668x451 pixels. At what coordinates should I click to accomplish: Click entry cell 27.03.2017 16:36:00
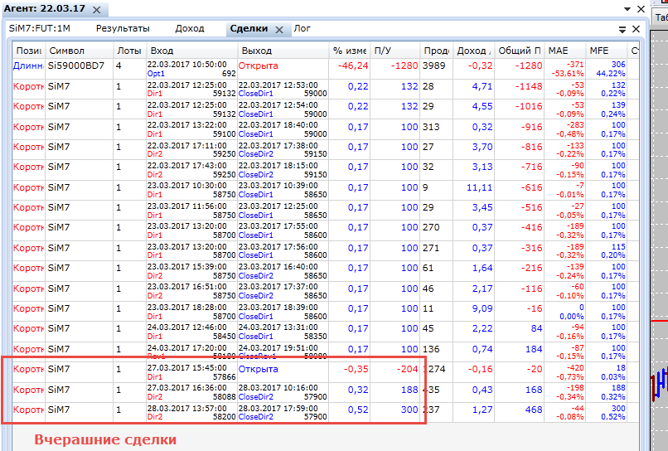(x=191, y=392)
